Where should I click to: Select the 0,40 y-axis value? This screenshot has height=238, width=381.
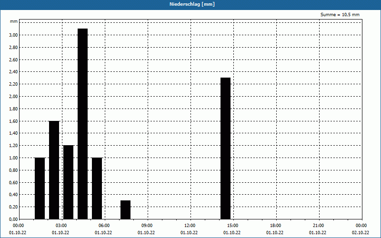click(x=13, y=195)
